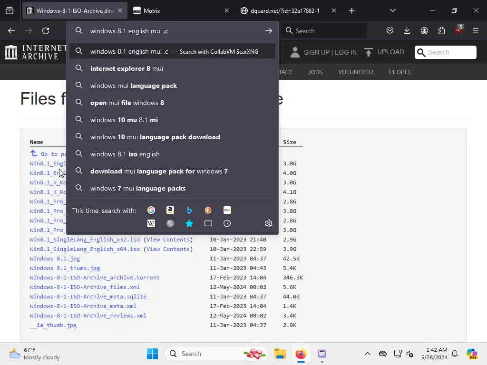487x365 pixels.
Task: Search this time in History
Action: click(227, 223)
